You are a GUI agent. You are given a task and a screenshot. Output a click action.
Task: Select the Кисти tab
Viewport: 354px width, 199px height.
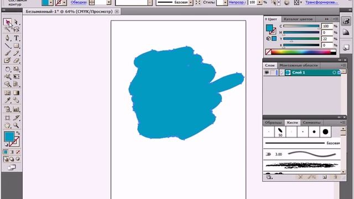pyautogui.click(x=292, y=123)
